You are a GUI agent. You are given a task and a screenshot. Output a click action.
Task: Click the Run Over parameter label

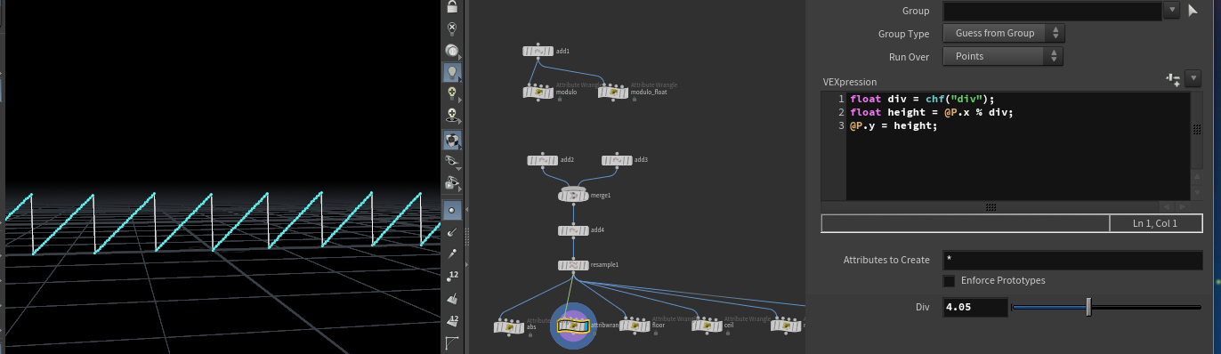(x=909, y=57)
